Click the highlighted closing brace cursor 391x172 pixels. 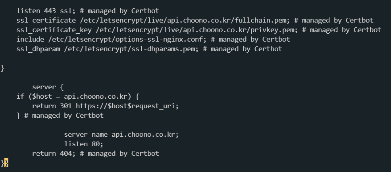(6, 163)
